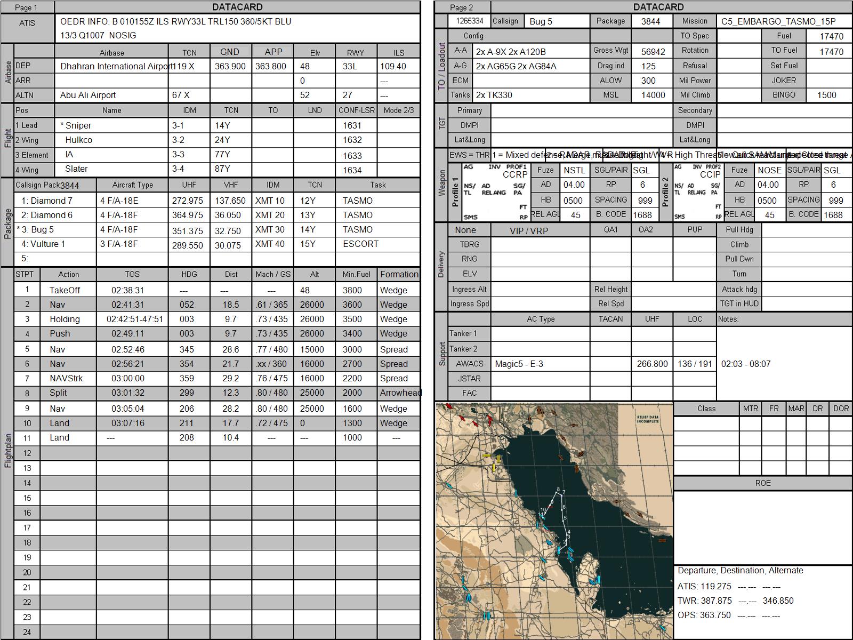The width and height of the screenshot is (853, 640).
Task: Click the mission name C5_EMBARGO_TASMO_15P
Action: [778, 21]
